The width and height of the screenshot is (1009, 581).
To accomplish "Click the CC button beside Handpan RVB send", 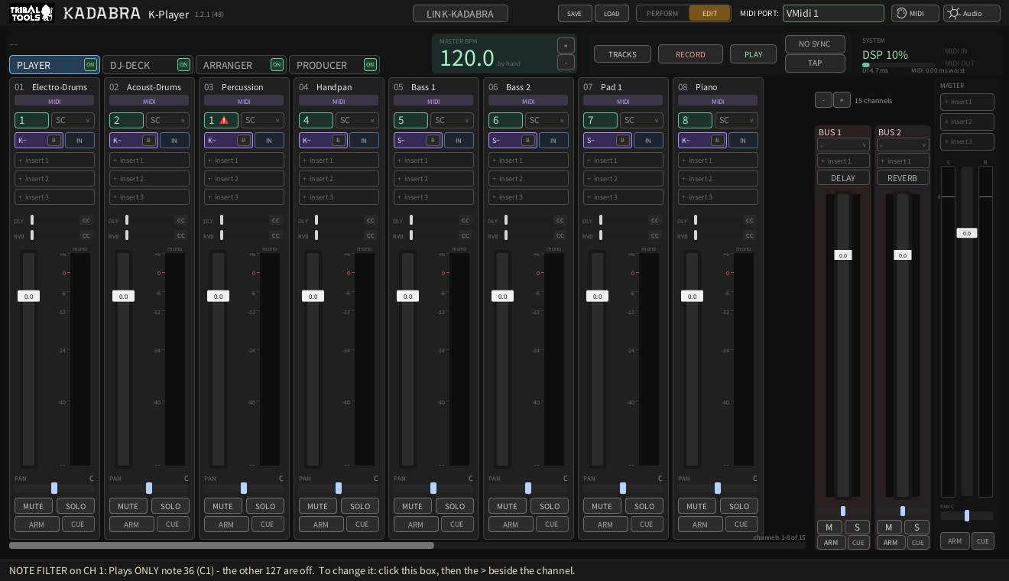I will click(371, 235).
